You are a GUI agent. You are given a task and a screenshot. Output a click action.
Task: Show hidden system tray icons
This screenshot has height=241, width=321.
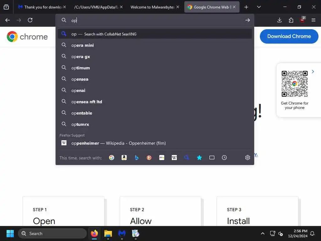pos(263,233)
